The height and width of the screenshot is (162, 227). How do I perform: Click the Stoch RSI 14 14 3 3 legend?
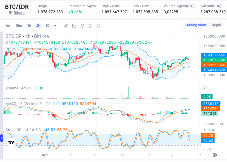coord(23,130)
